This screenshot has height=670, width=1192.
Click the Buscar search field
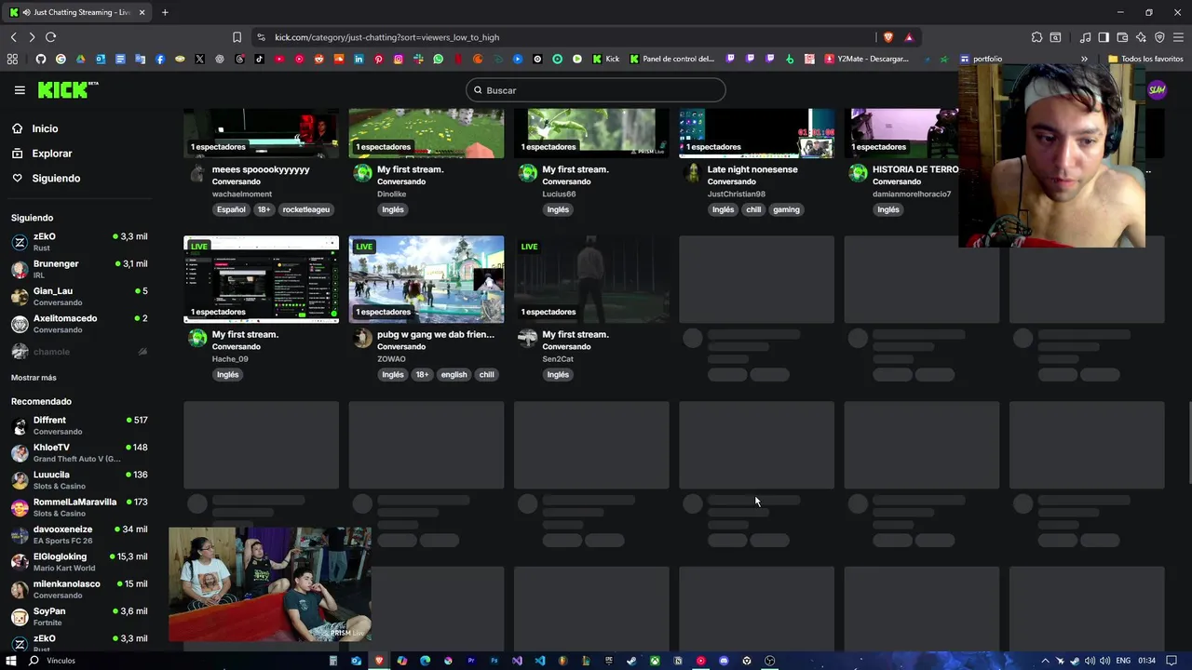coord(596,90)
